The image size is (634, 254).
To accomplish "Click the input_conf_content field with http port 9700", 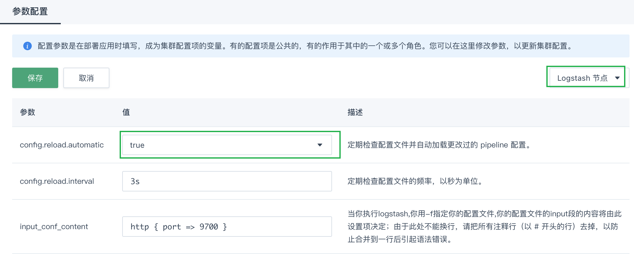I will click(227, 227).
